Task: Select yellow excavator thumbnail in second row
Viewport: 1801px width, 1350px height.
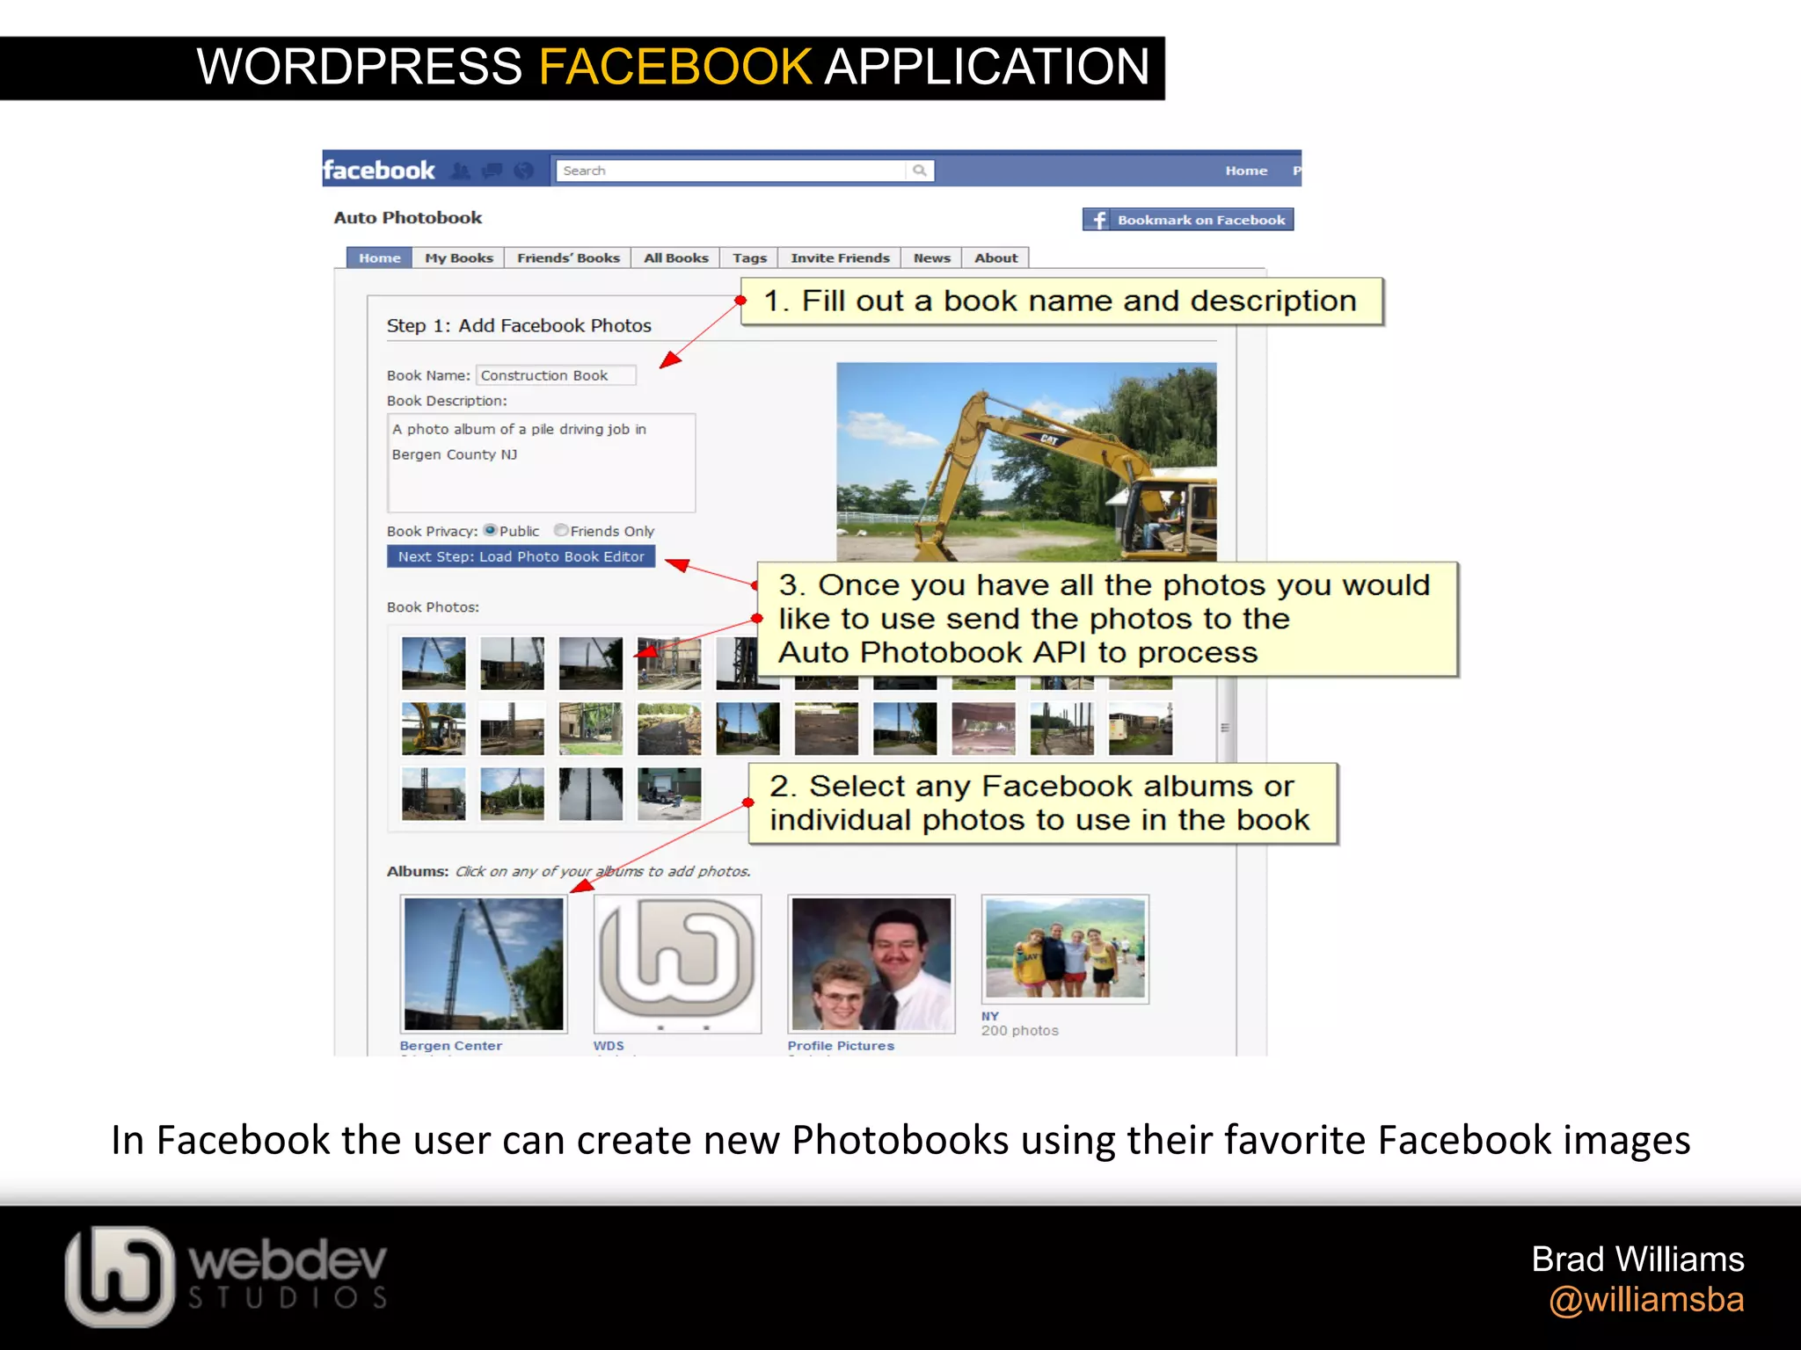Action: (x=434, y=729)
